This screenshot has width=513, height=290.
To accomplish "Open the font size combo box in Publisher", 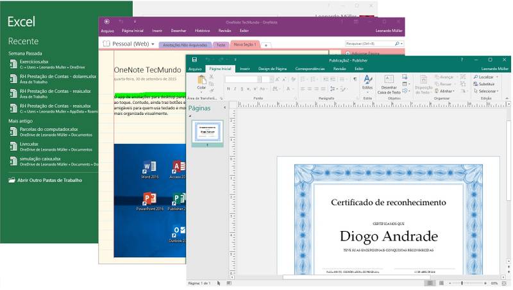I will point(267,79).
